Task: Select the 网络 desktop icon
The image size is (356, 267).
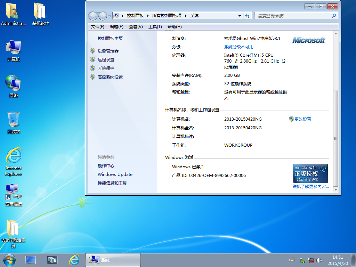Action: pyautogui.click(x=14, y=86)
